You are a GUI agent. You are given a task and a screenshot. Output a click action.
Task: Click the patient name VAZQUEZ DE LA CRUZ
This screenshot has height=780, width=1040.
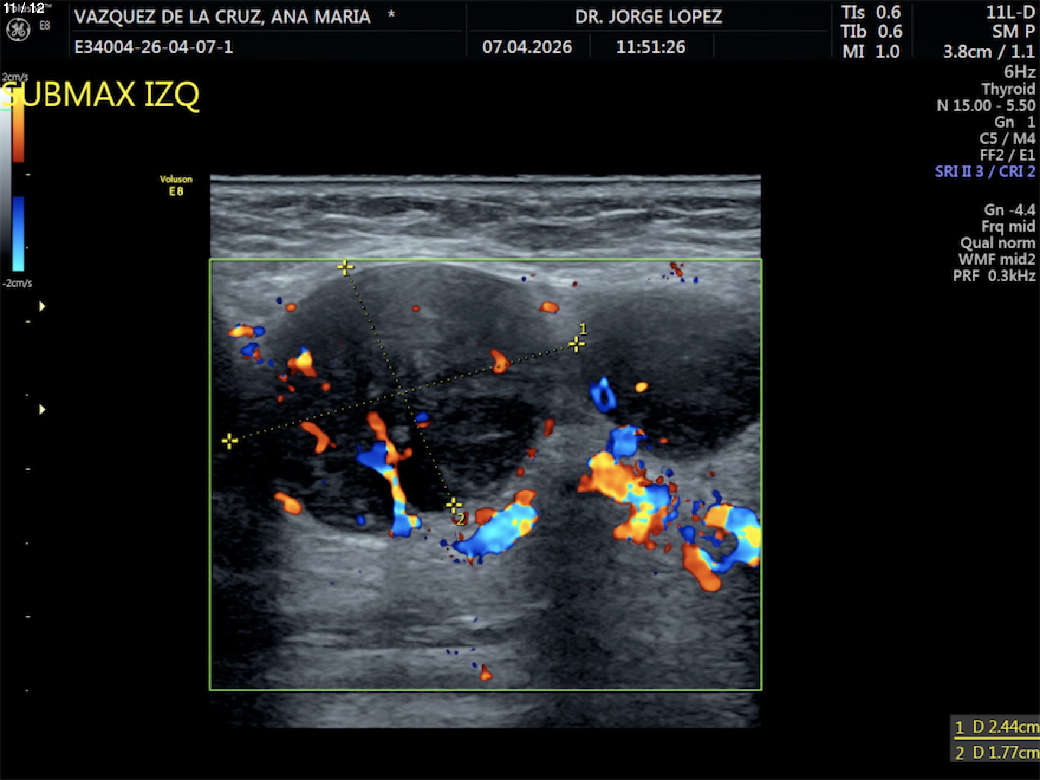point(222,17)
